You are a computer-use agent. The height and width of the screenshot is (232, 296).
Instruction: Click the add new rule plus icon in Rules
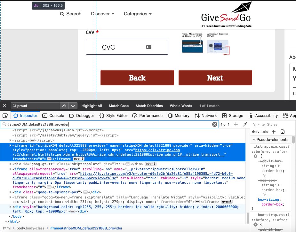click(274, 132)
